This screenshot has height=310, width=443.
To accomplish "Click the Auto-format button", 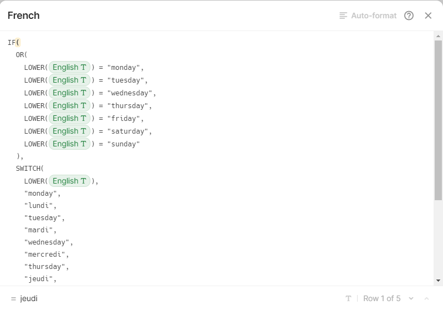I will [368, 16].
